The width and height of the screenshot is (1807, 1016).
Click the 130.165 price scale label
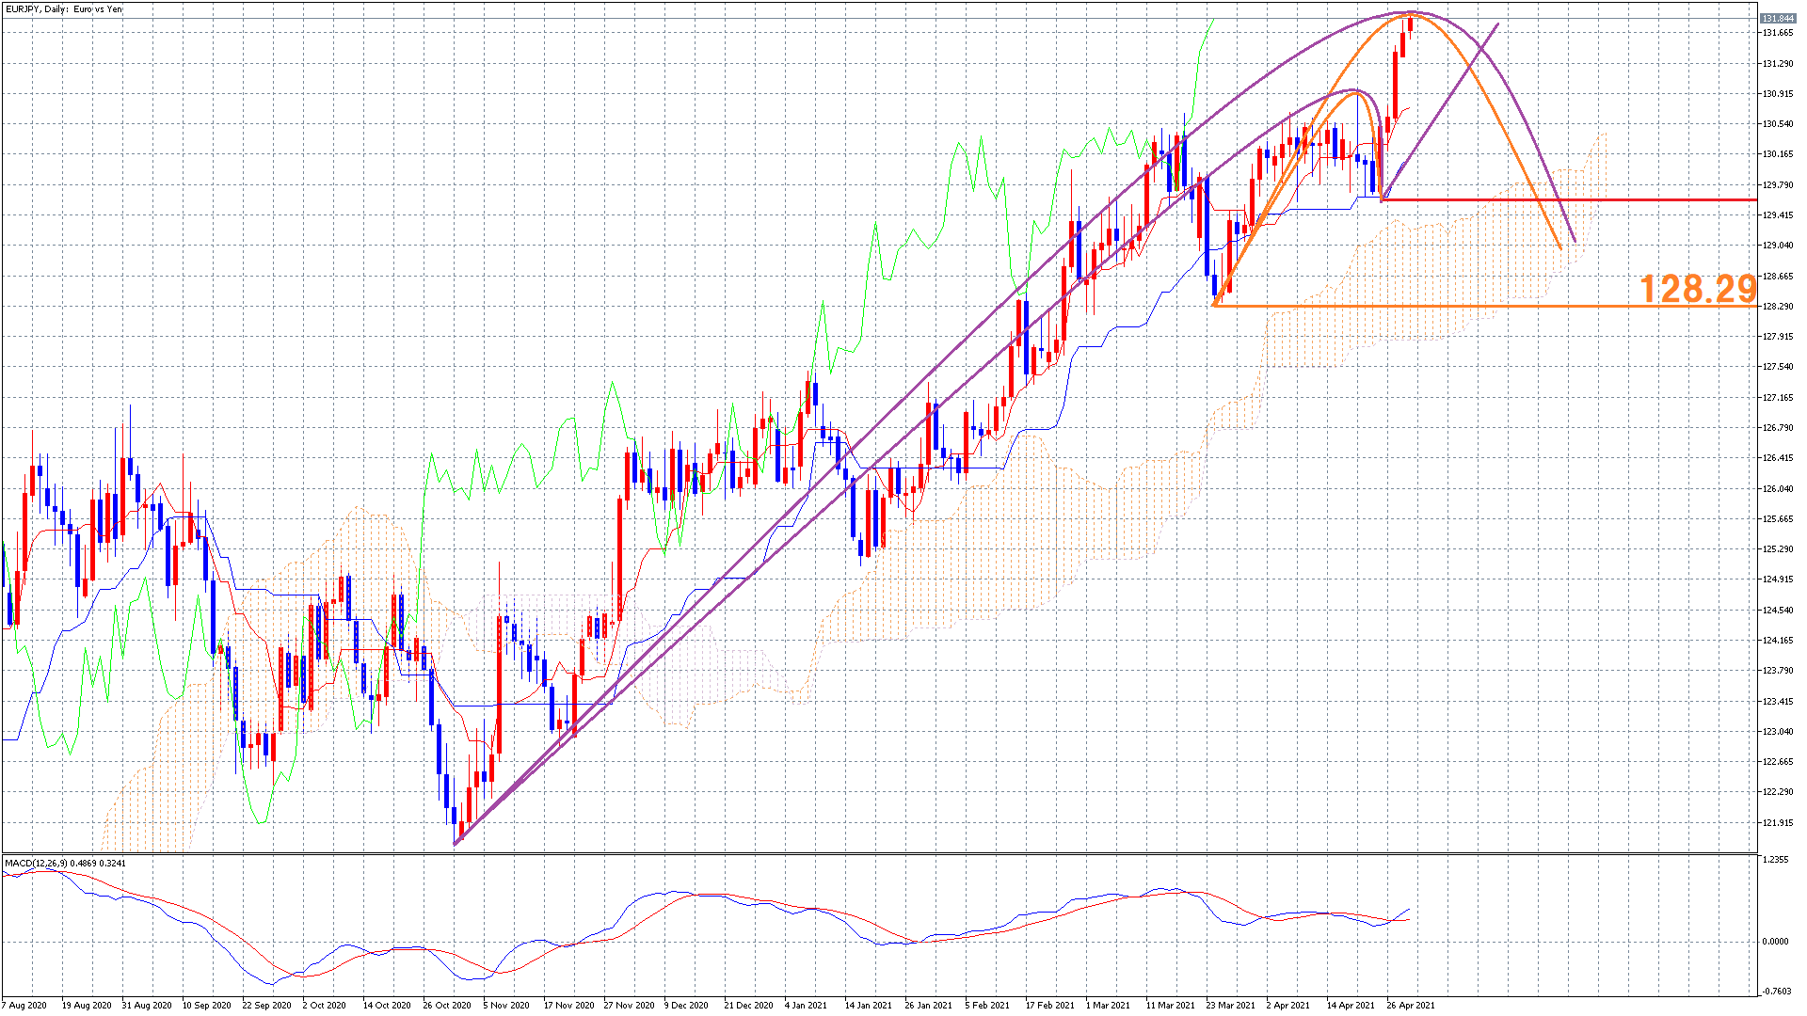click(x=1777, y=154)
